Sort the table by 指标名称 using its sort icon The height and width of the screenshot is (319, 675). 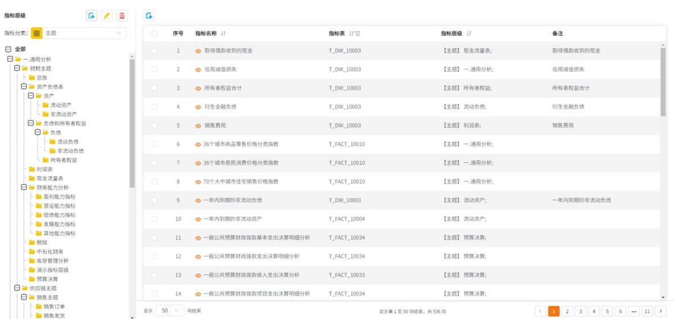click(223, 34)
